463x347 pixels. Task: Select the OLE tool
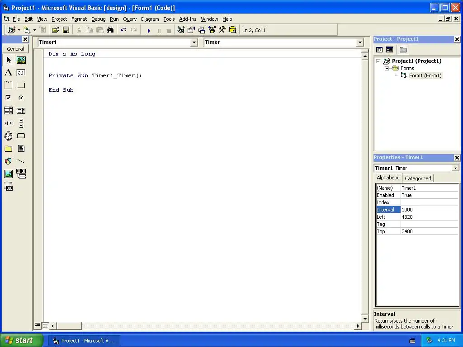9,187
